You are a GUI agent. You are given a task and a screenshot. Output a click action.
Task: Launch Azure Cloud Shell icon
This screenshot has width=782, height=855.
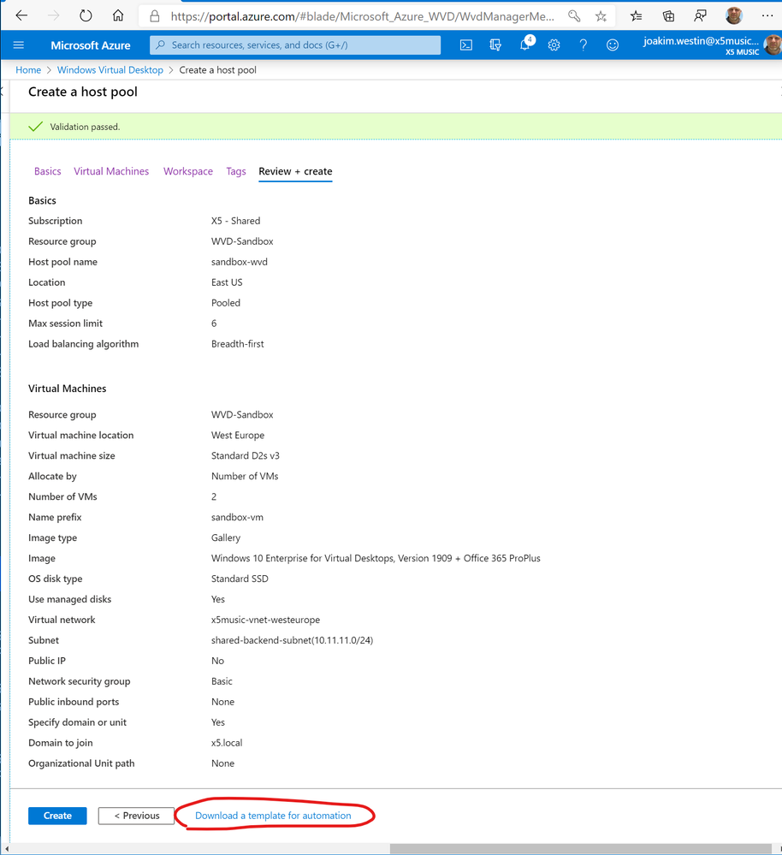[466, 45]
